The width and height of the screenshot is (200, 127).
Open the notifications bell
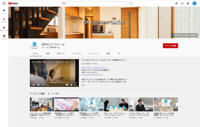tap(188, 3)
